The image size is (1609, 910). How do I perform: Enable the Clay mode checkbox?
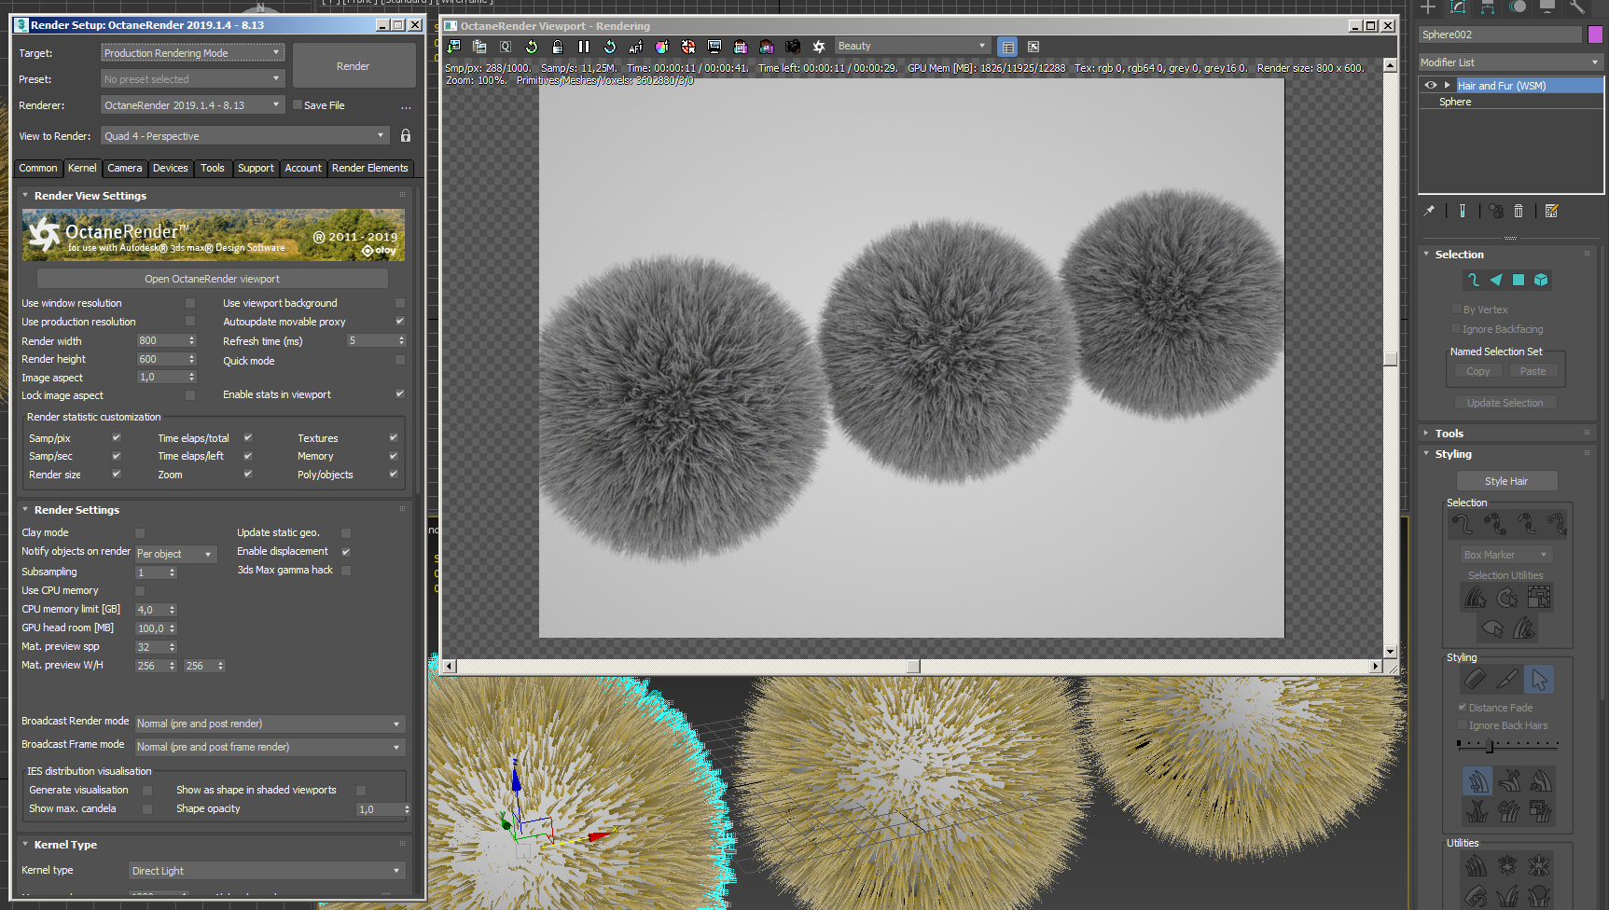tap(140, 533)
